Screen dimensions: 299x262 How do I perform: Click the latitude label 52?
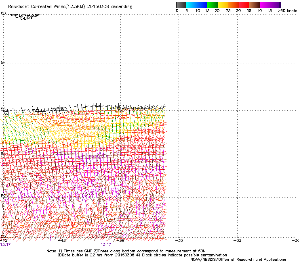(3, 196)
